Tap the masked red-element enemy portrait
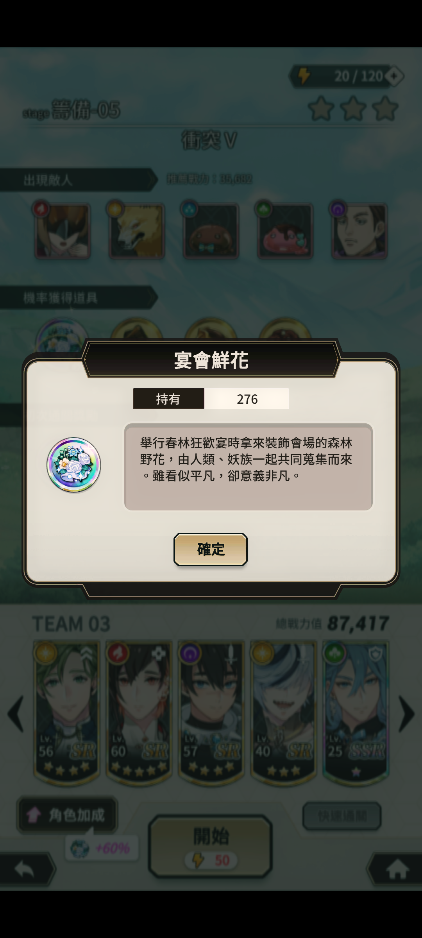Screen dimensions: 422x938 pyautogui.click(x=63, y=231)
